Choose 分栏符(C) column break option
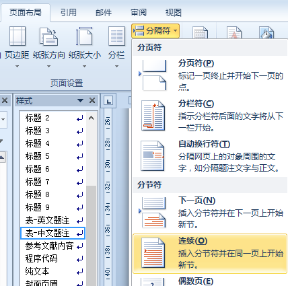 point(210,116)
